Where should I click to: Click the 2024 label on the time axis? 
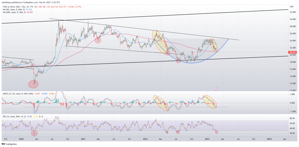click(x=269, y=139)
